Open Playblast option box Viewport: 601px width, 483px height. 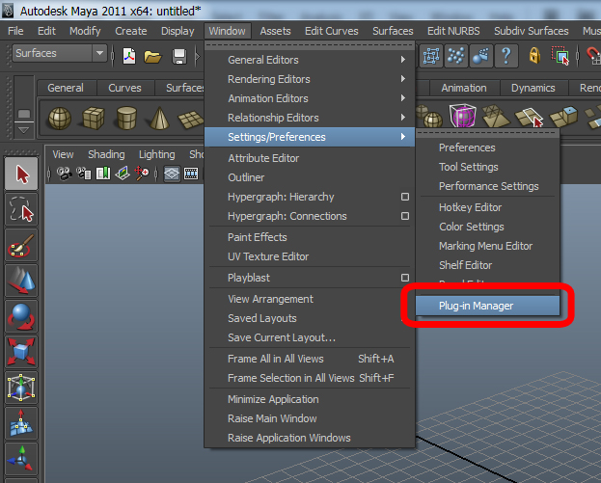coord(405,278)
